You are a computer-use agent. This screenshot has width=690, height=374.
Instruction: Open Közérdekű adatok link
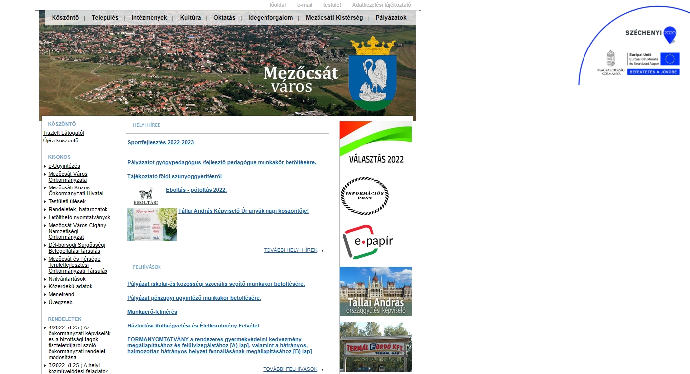point(70,287)
